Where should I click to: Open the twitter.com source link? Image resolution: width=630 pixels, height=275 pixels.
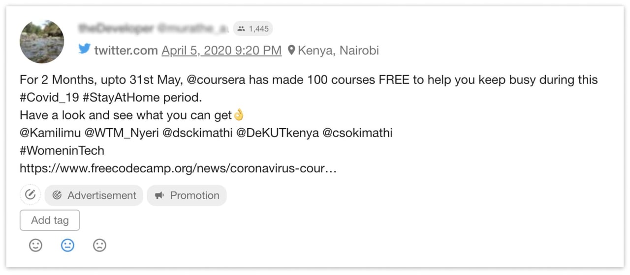126,50
